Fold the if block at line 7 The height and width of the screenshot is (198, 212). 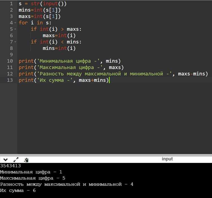click(15, 42)
